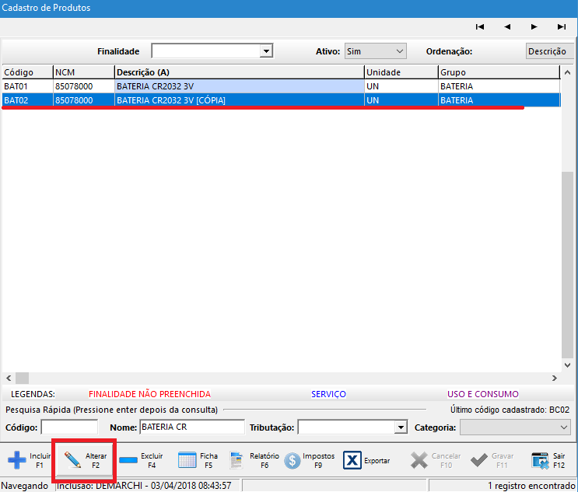Open the Ativo dropdown showing Sim
Screen dimensions: 578x492
point(375,51)
